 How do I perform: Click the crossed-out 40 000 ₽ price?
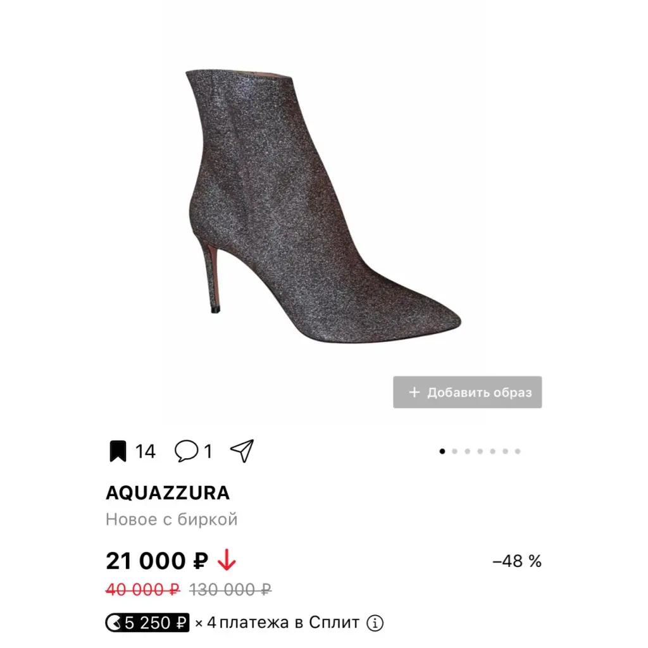pos(143,589)
